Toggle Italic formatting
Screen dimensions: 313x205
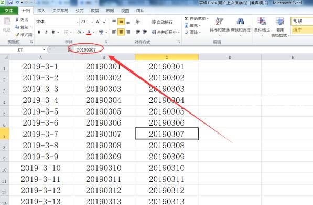coord(46,32)
